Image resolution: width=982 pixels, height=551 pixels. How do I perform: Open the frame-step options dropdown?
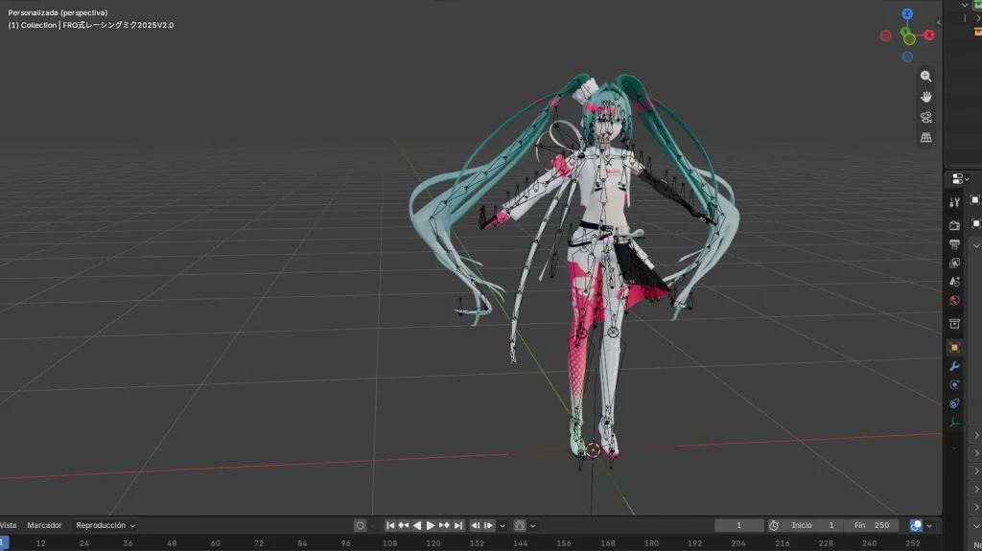coord(503,526)
